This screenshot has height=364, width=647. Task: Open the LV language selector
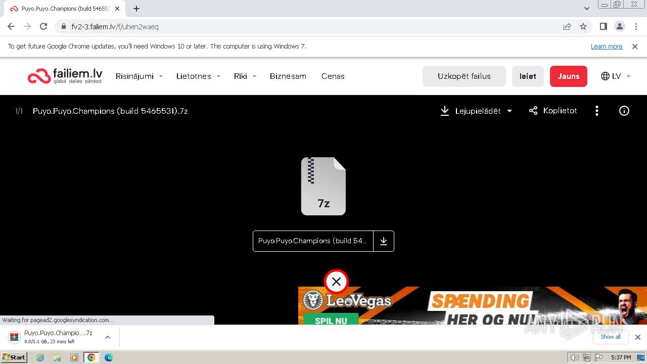point(616,76)
